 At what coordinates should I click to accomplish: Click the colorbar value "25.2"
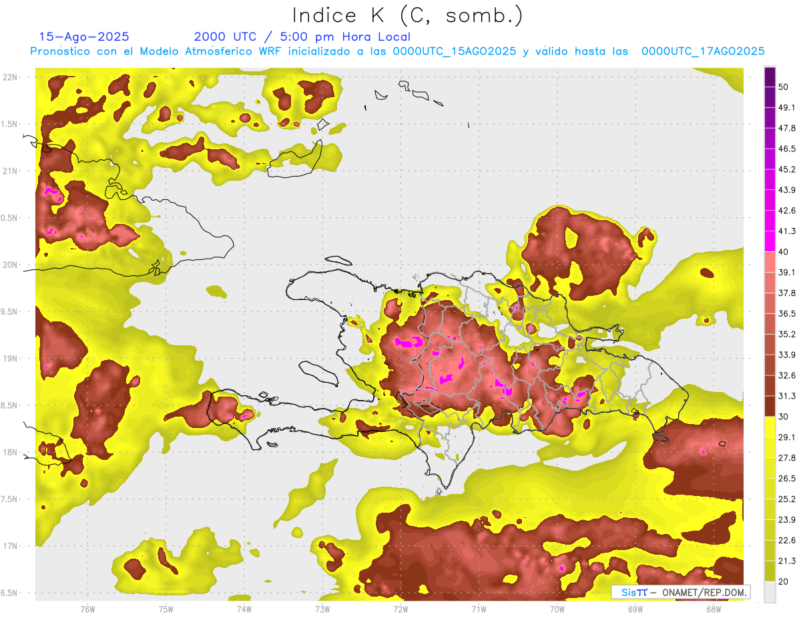point(786,499)
